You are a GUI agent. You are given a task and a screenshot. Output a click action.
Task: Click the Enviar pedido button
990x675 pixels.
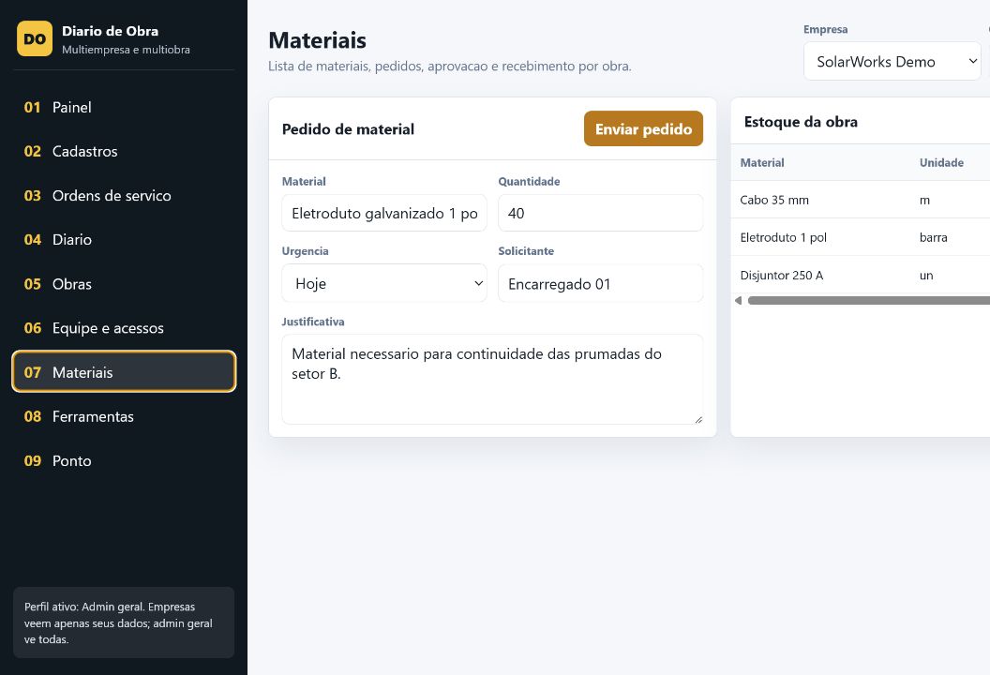[643, 128]
